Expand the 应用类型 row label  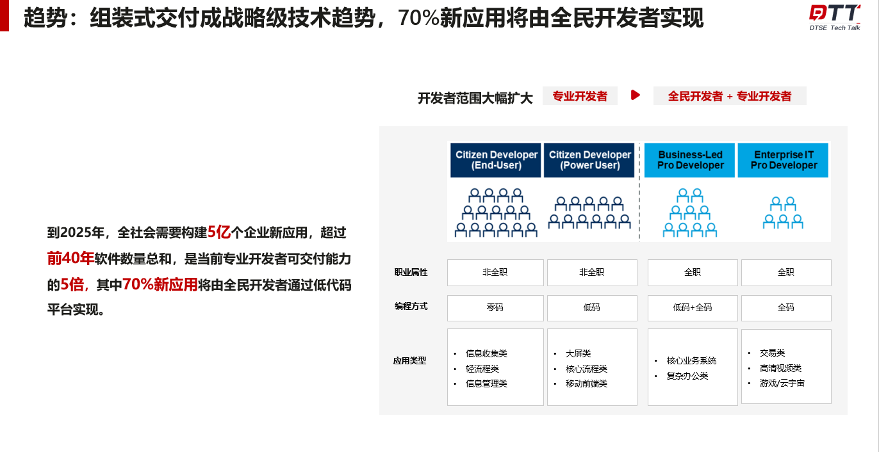click(411, 360)
